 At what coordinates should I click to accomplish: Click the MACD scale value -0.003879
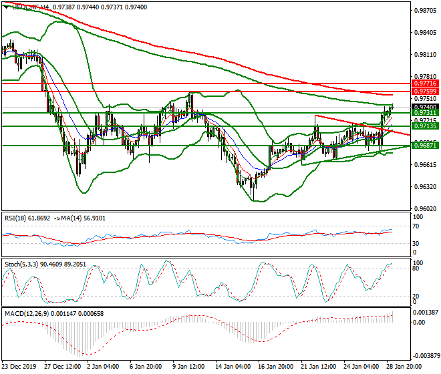tap(426, 356)
